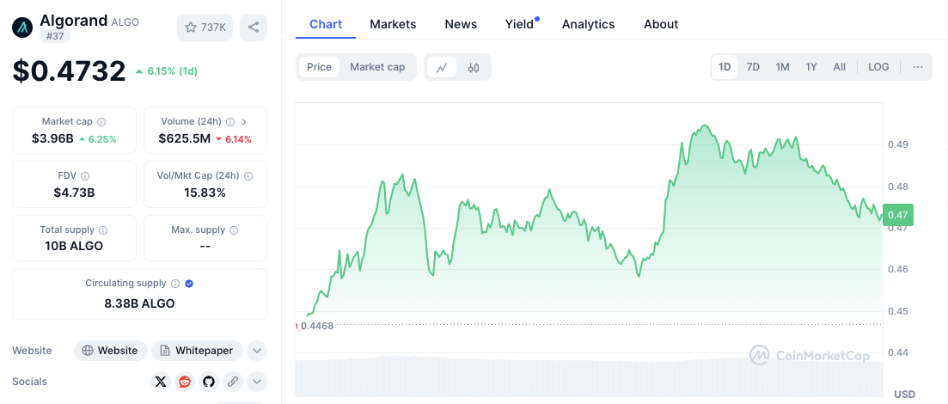This screenshot has width=948, height=404.
Task: Open the GitHub social icon
Action: (x=208, y=382)
